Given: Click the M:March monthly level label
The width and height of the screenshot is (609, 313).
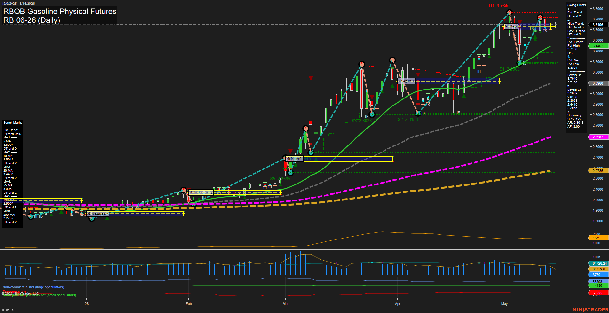Looking at the screenshot, I should (x=294, y=159).
